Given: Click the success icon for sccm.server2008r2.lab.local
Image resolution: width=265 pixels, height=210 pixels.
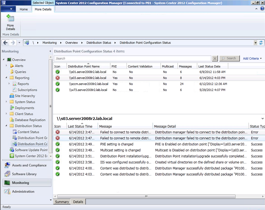Looking at the screenshot, I should pos(58,84).
